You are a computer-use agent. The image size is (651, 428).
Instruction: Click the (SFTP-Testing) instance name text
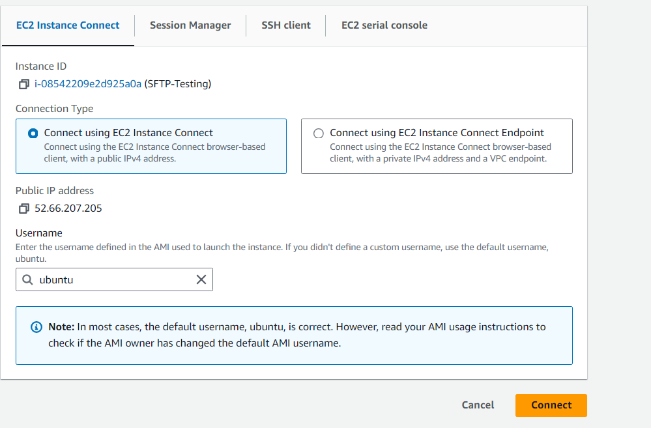(x=178, y=84)
